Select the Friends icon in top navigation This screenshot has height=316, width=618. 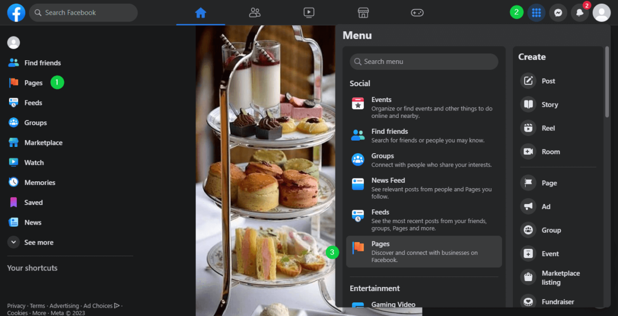click(255, 12)
